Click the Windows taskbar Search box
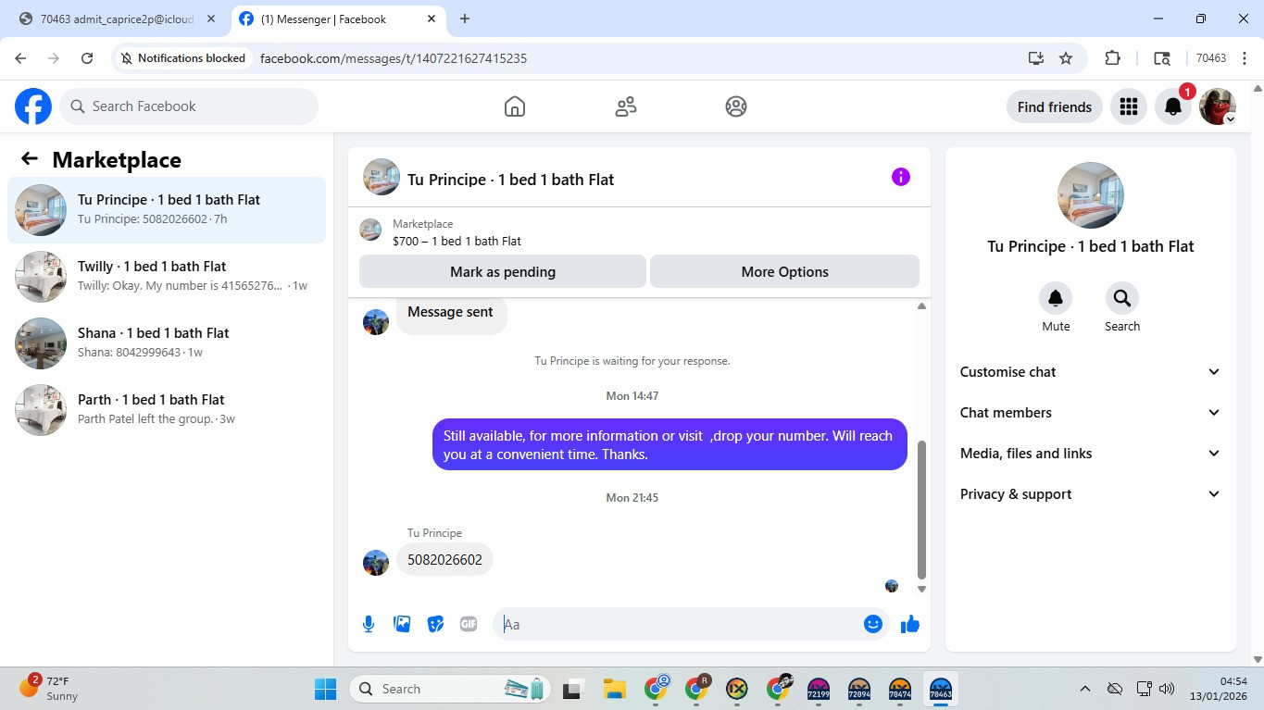 [x=451, y=689]
